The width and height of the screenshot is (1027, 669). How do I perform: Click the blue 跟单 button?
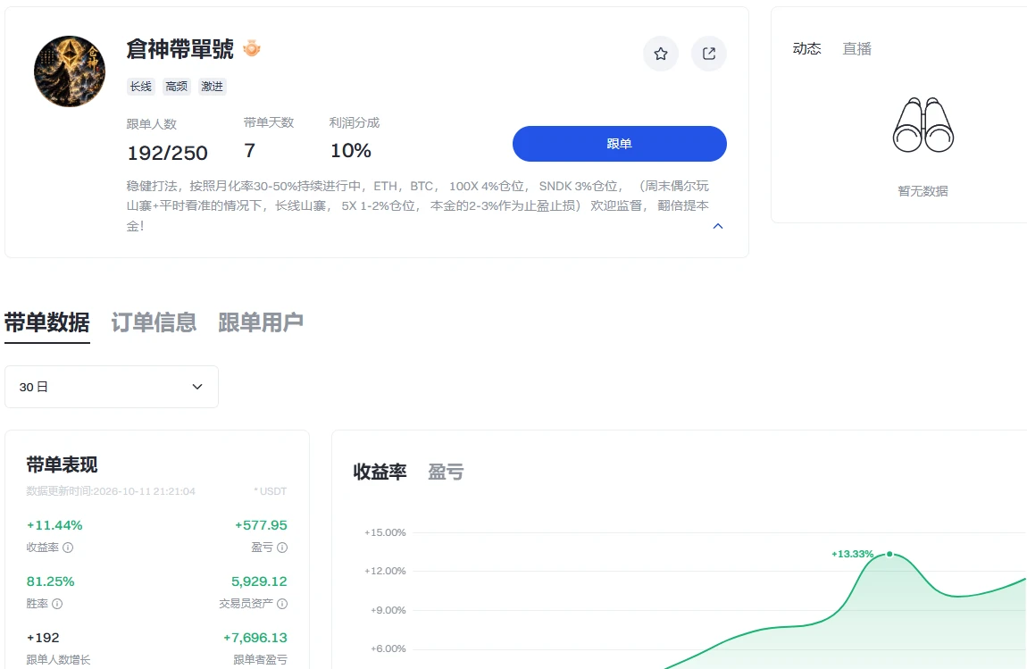coord(620,144)
